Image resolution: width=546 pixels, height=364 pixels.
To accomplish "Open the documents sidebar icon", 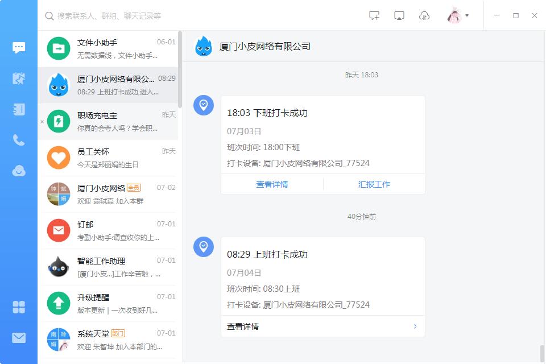I will pos(19,109).
